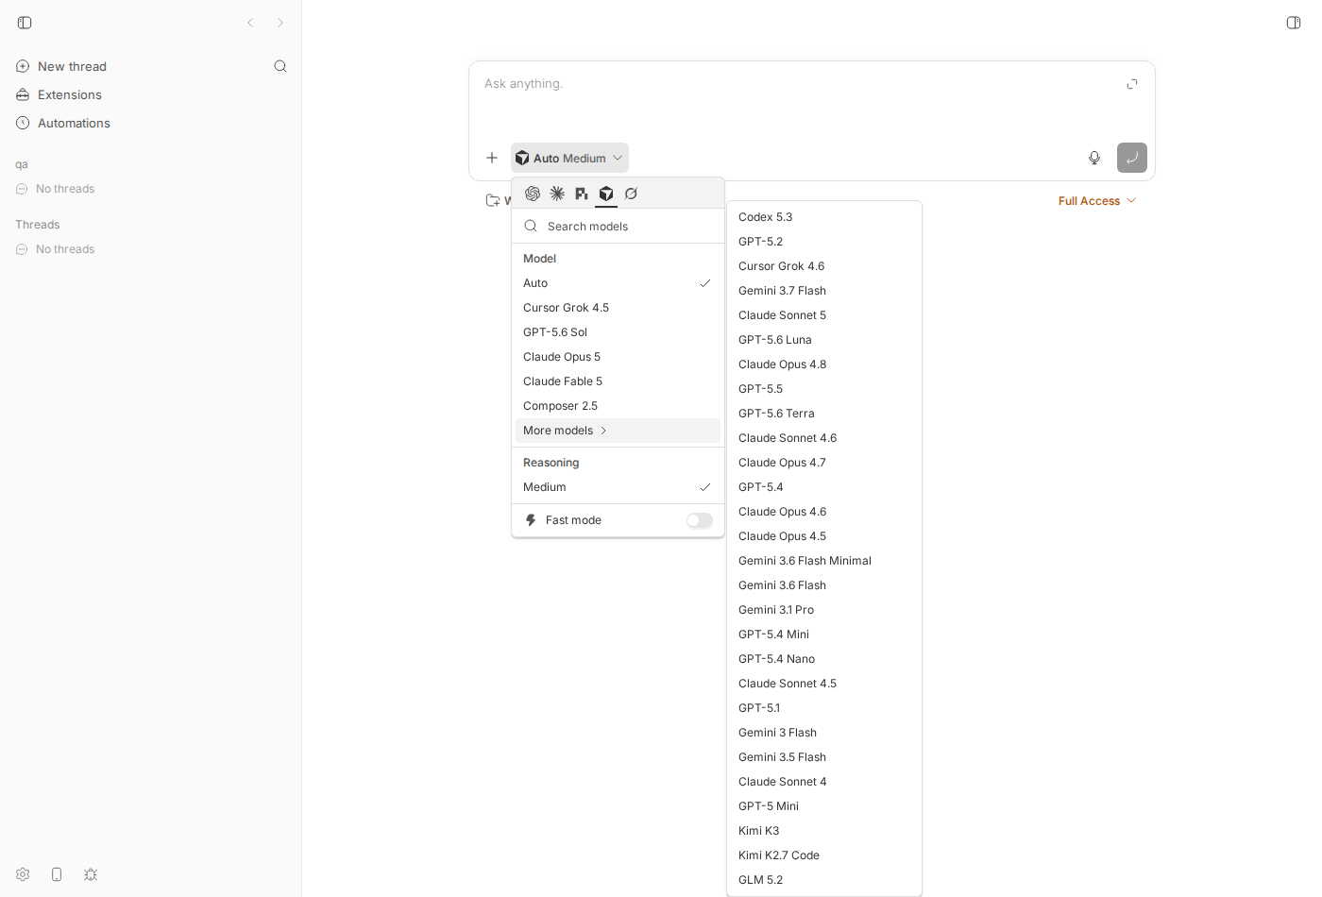
Task: Submit prompt with the send arrow button
Action: point(1132,158)
